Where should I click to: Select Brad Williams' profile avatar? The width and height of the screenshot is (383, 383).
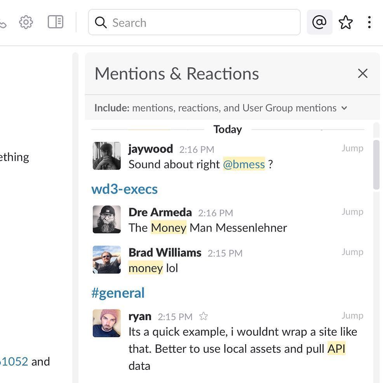coord(106,259)
